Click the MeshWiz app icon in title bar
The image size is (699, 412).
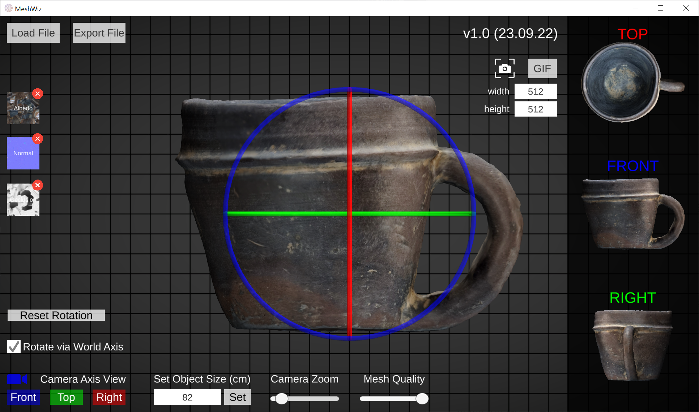pos(8,8)
